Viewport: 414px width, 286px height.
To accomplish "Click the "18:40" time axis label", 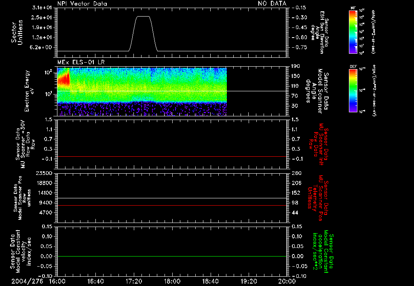I will [210, 282].
